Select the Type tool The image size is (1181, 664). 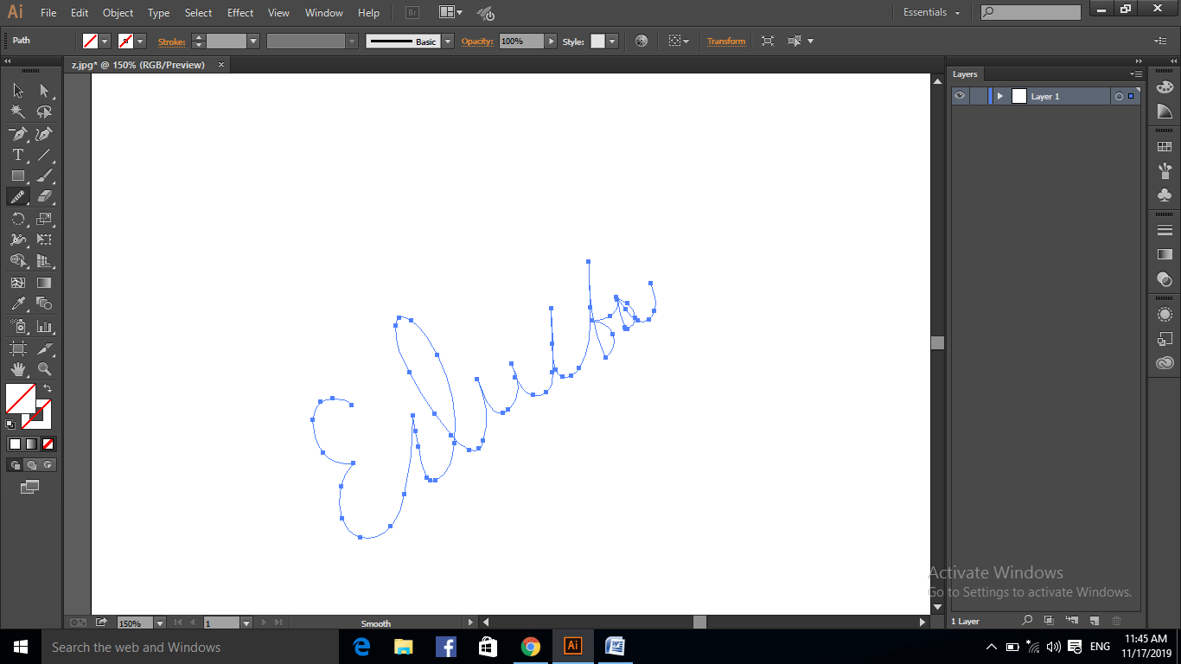(x=17, y=155)
